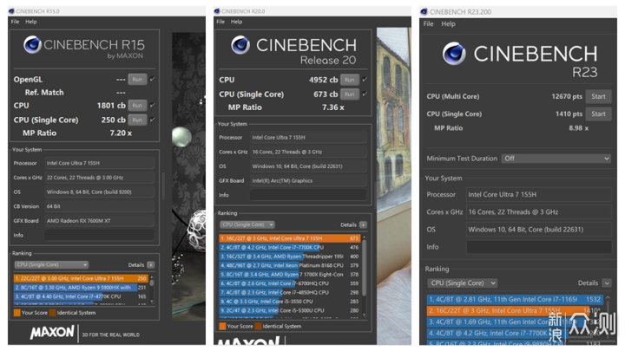The width and height of the screenshot is (625, 351).
Task: Expand ranking Details in R20
Action: coord(363,224)
